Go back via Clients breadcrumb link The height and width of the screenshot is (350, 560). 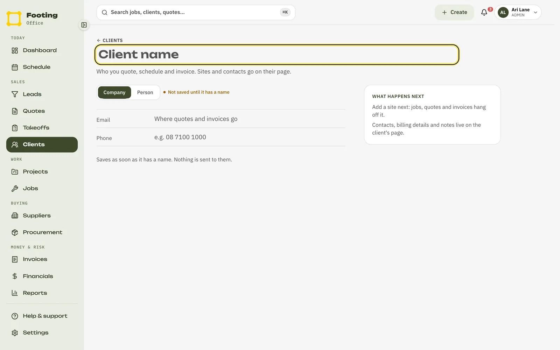(110, 40)
